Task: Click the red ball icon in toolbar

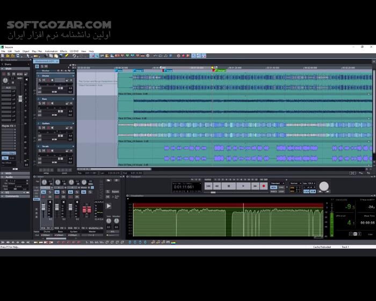Action: coord(184,56)
